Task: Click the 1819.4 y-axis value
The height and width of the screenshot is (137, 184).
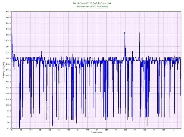Action: pyautogui.click(x=8, y=82)
